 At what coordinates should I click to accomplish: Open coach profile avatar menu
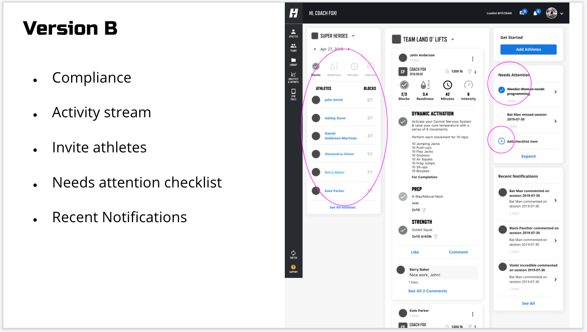click(x=554, y=13)
